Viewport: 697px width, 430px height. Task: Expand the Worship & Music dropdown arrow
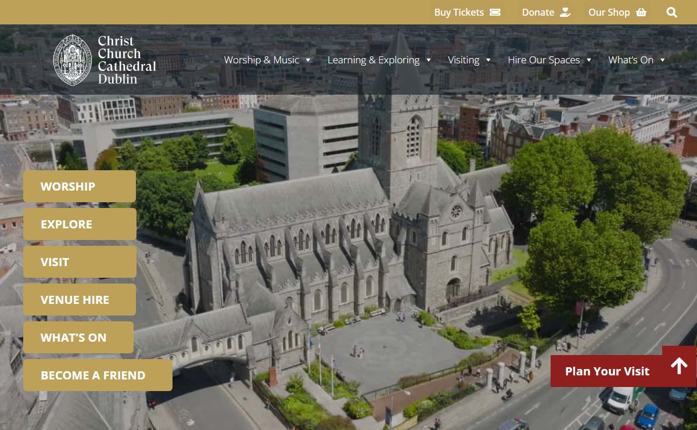point(308,60)
